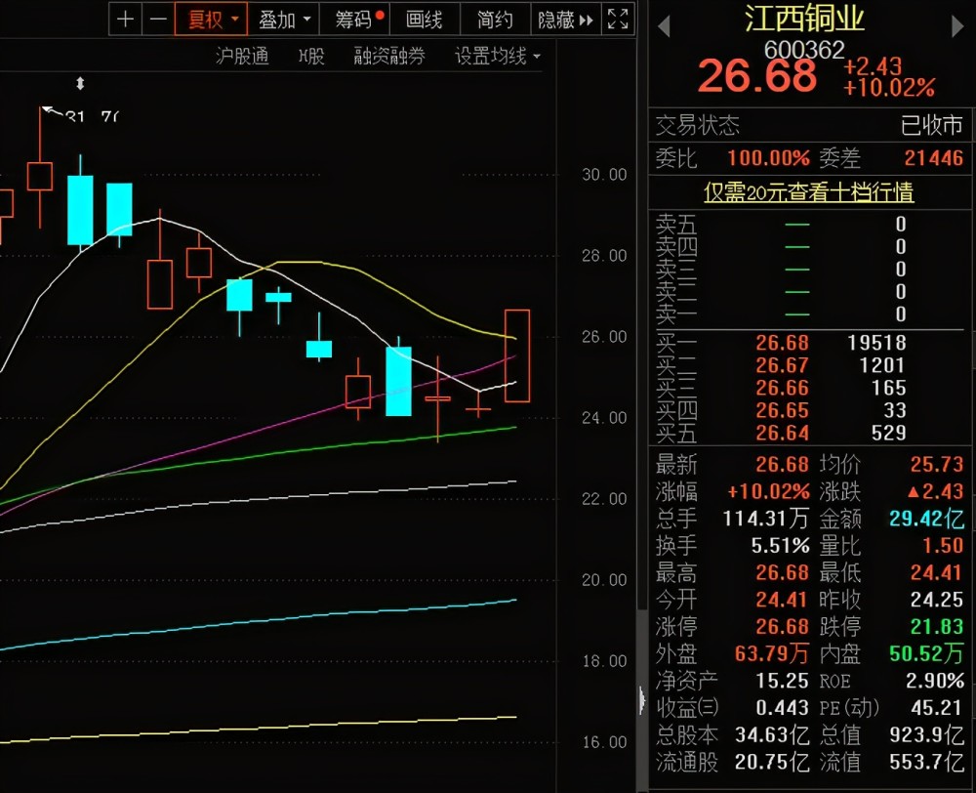Image resolution: width=976 pixels, height=793 pixels.
Task: Open the 筹码 chip distribution
Action: click(x=355, y=20)
